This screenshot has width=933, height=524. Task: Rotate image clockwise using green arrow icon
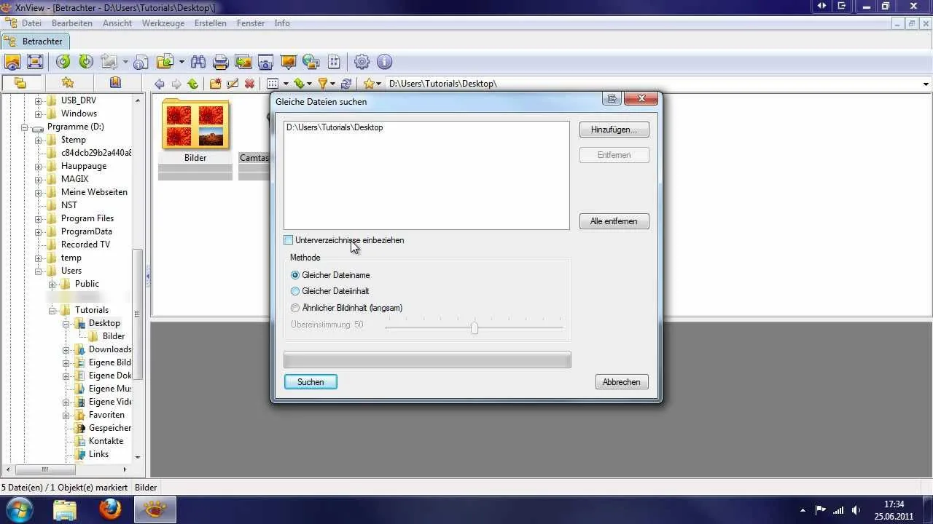click(86, 62)
